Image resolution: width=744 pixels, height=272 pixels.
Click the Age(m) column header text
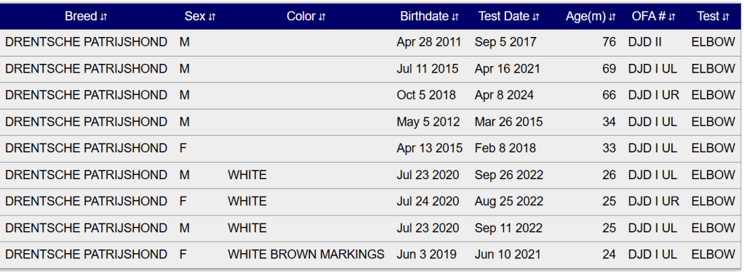(x=586, y=17)
